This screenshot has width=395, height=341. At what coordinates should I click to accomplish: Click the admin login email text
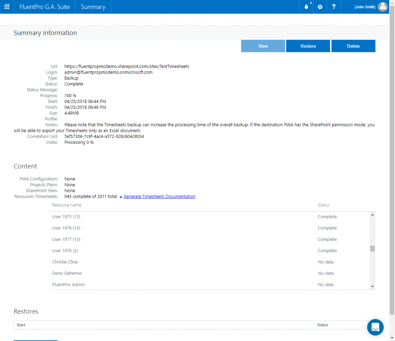(108, 72)
